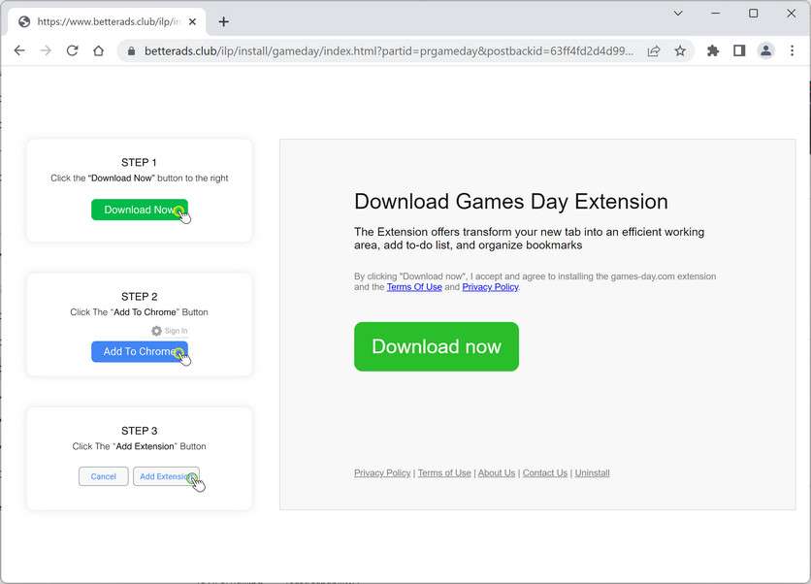
Task: Click the forward navigation arrow
Action: [46, 50]
